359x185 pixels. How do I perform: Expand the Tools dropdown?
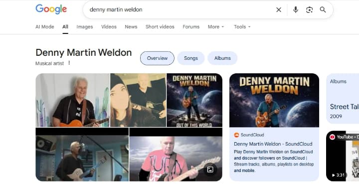click(242, 27)
